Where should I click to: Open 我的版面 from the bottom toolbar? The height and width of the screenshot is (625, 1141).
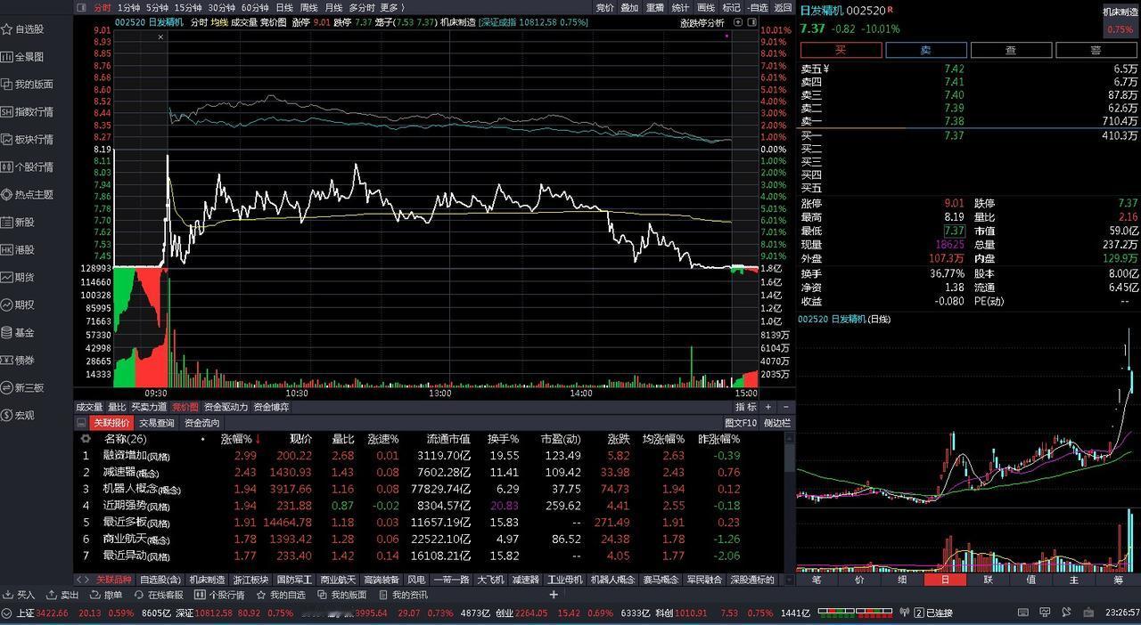(x=341, y=595)
